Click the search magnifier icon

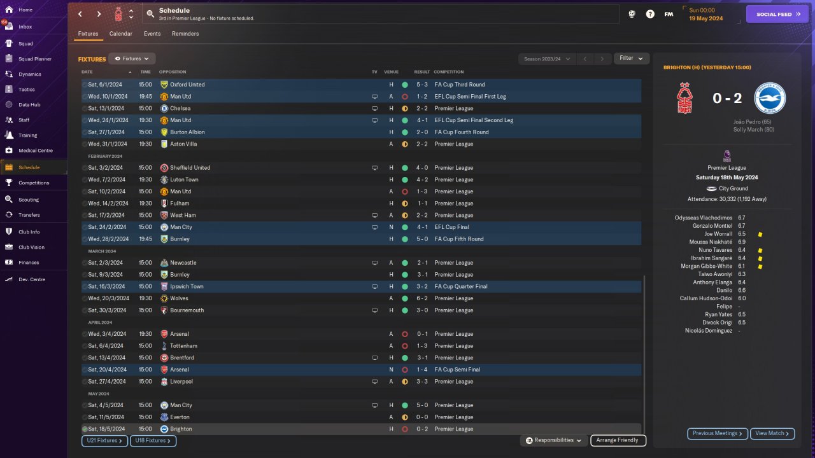tap(150, 14)
